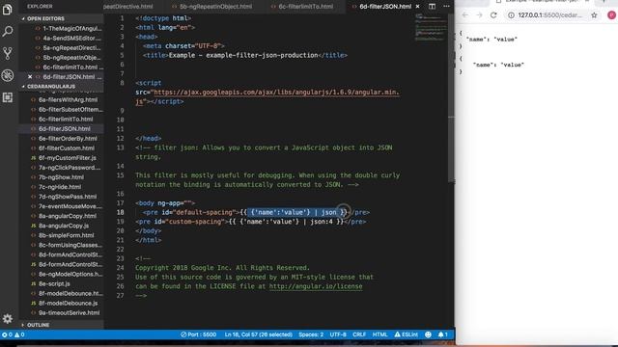Change language mode via HTML status item
Screen dimensions: 618x347
coord(379,334)
